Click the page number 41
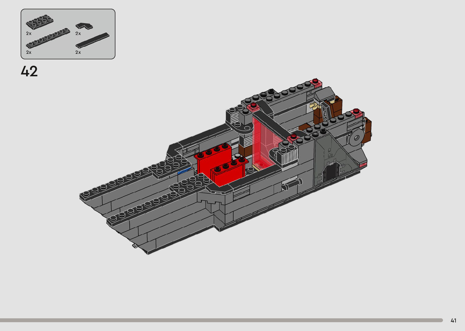This screenshot has width=465, height=331. (453, 320)
